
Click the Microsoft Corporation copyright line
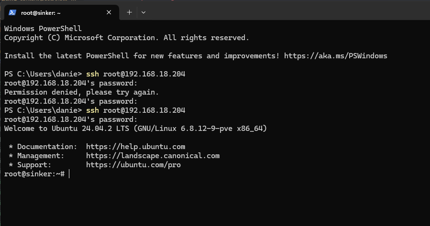coord(126,38)
